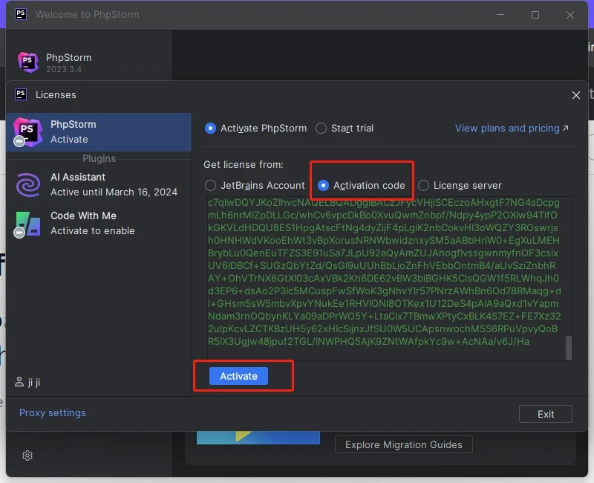
Task: Click the user icon beside ji ji
Action: tap(19, 382)
